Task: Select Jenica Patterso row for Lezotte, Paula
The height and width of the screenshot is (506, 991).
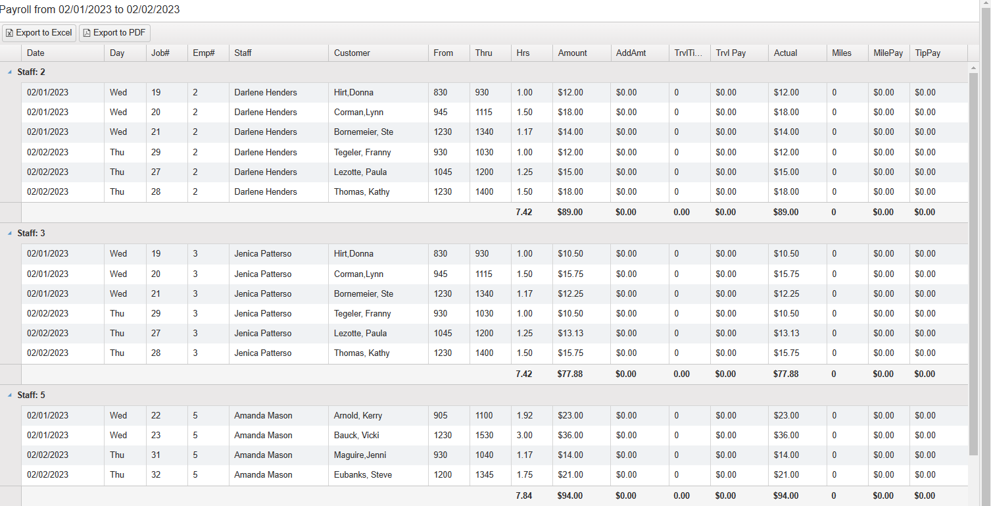Action: tap(495, 334)
